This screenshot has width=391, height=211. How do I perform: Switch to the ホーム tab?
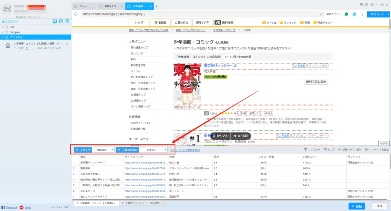84,6
